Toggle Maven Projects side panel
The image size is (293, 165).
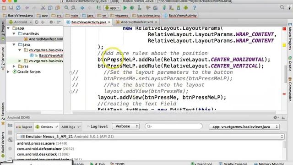pos(290,37)
